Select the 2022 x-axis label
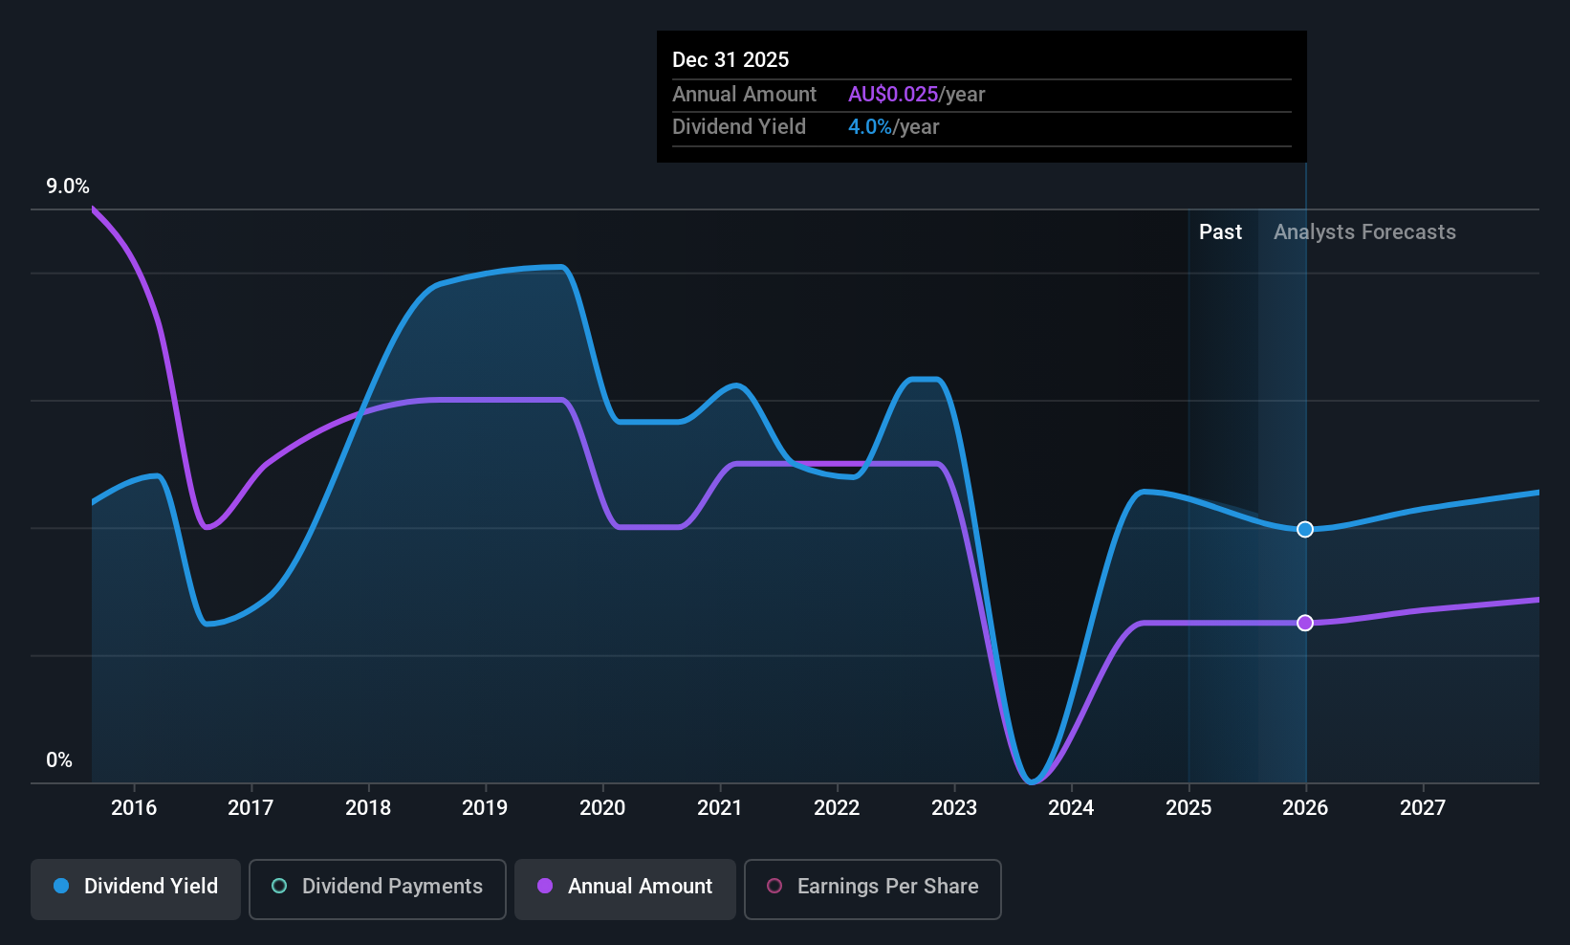Screen dimensions: 1570x945 [x=837, y=807]
